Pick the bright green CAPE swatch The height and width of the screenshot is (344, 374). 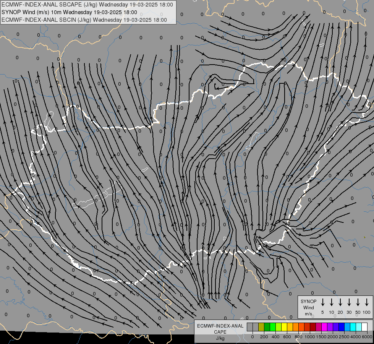pyautogui.click(x=273, y=327)
